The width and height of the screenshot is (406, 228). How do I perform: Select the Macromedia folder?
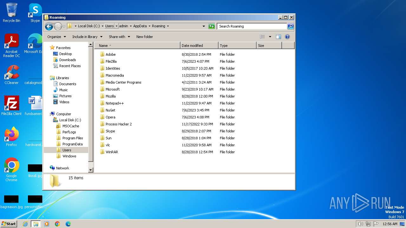pyautogui.click(x=115, y=75)
